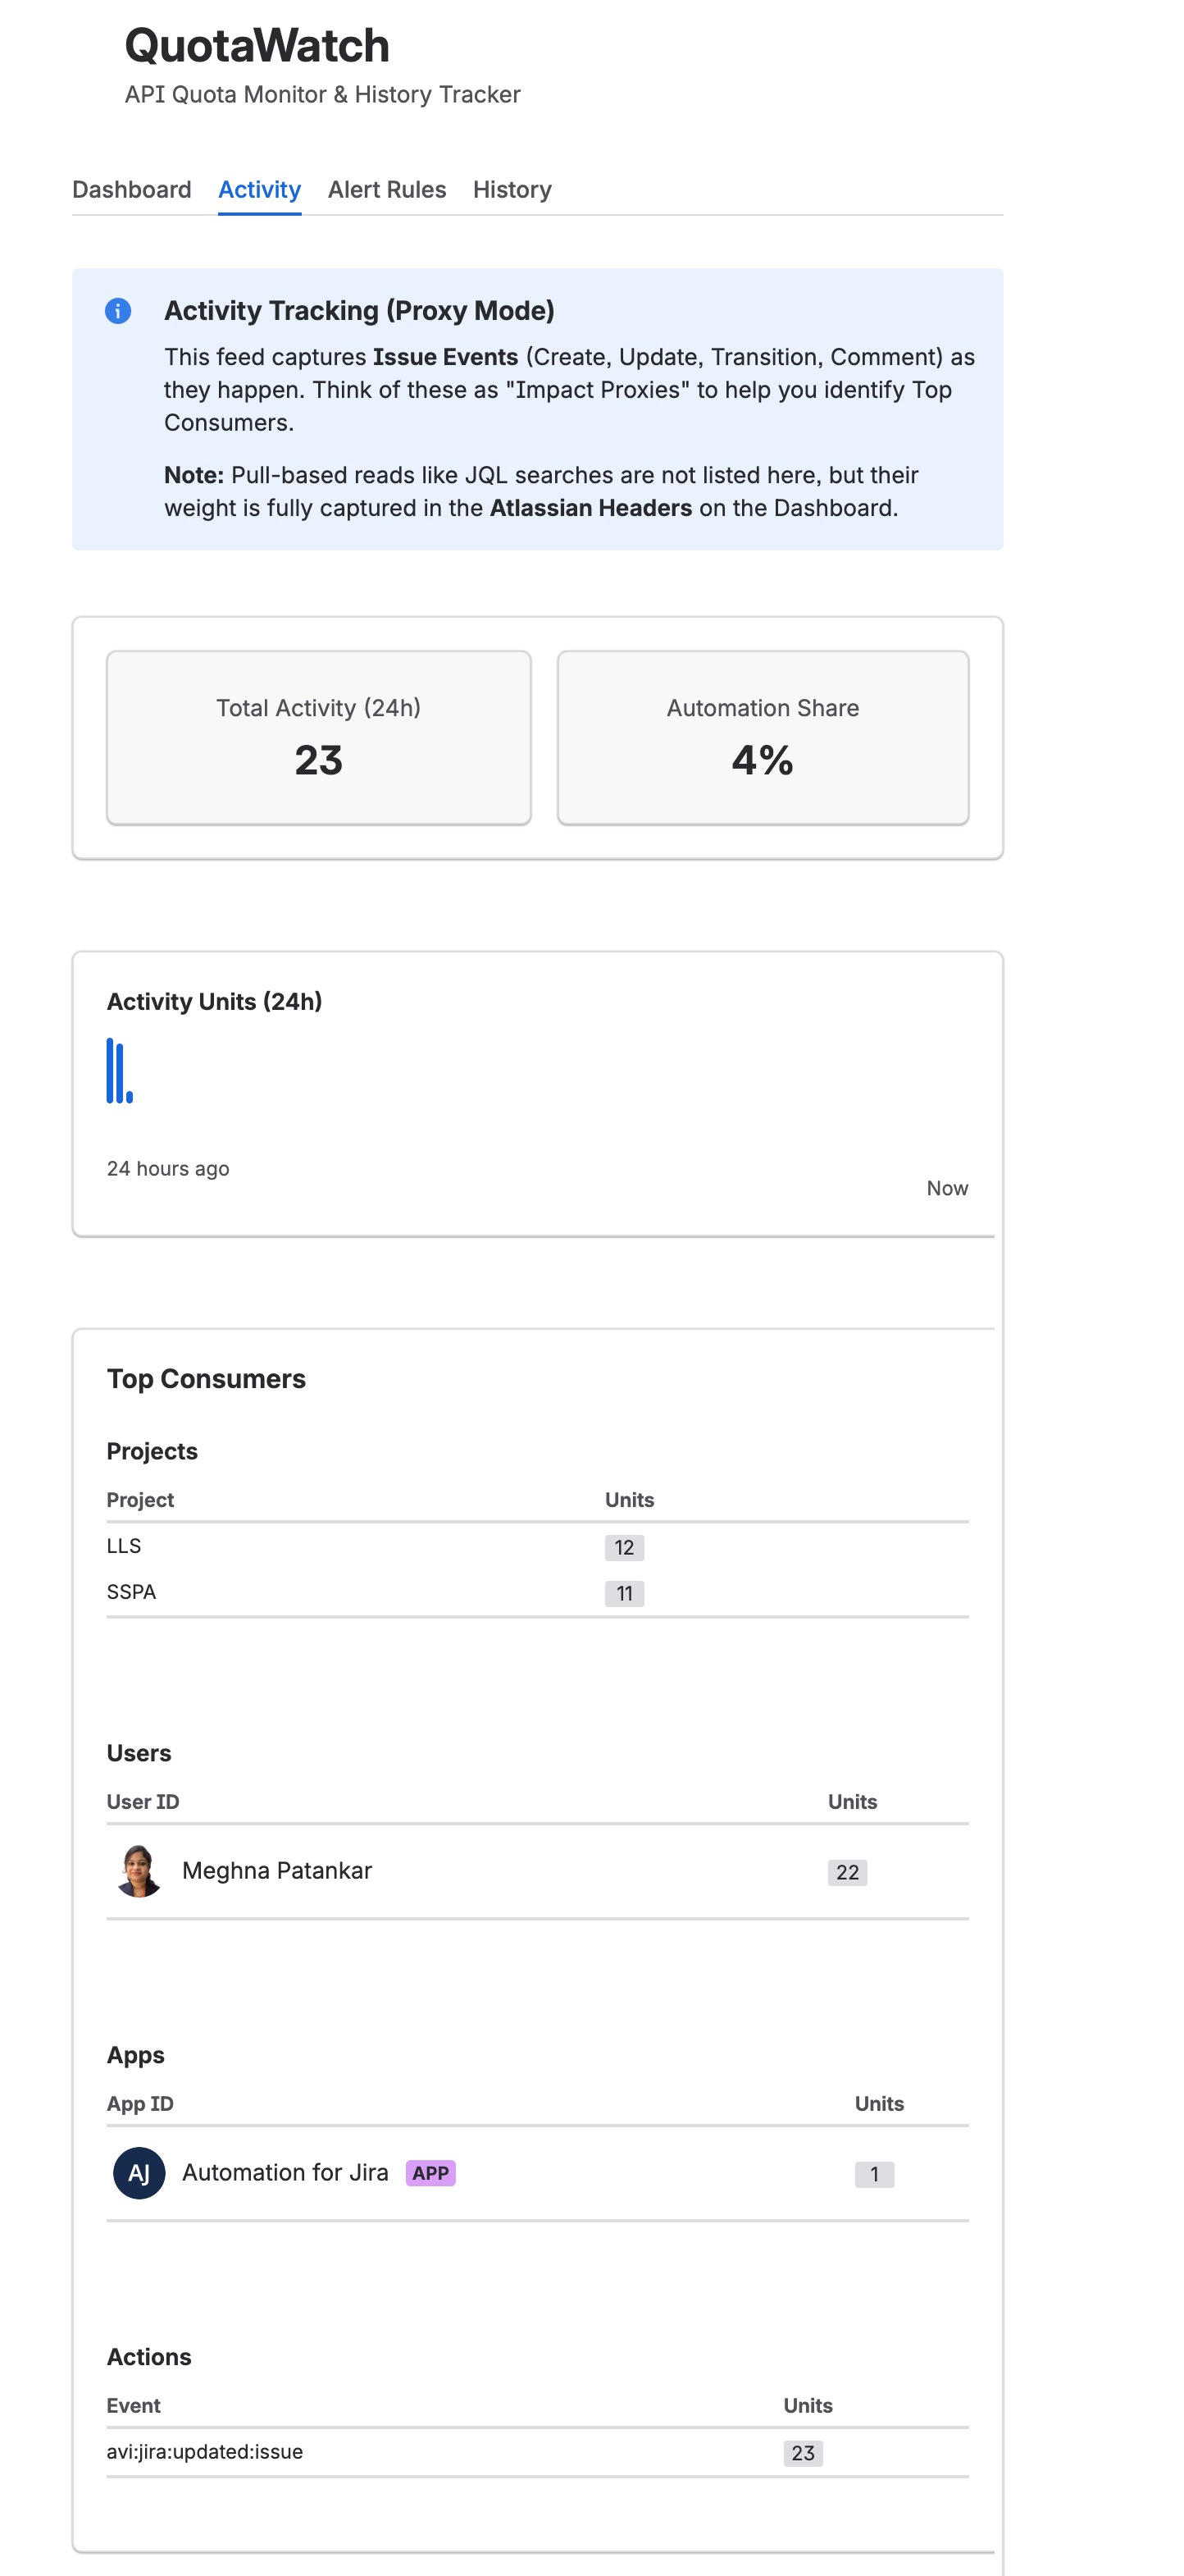
Task: Click the Meghna Patankar user name
Action: point(276,1870)
